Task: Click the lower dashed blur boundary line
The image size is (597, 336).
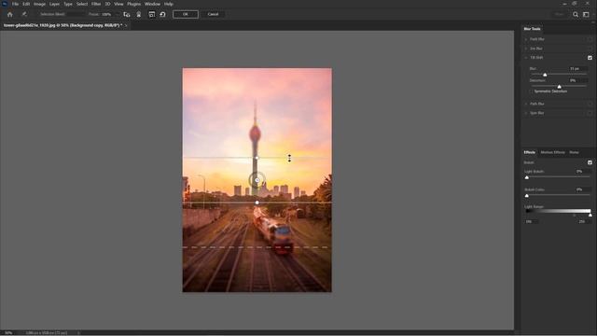Action: pyautogui.click(x=257, y=247)
